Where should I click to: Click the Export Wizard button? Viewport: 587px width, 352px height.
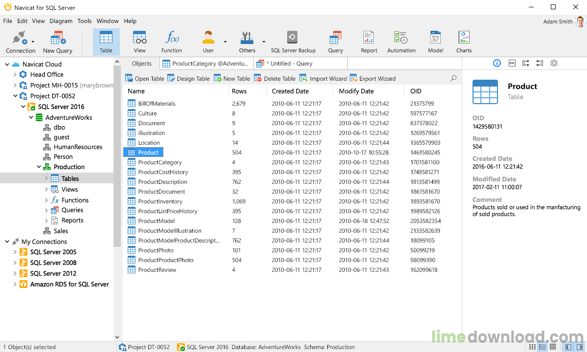click(373, 79)
